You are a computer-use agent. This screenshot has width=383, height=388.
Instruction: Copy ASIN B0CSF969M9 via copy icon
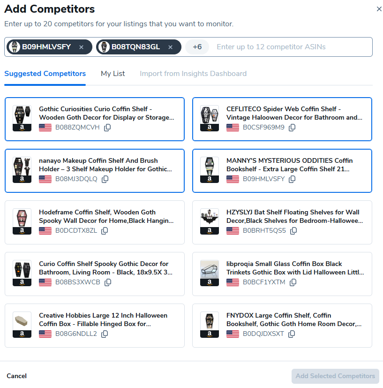point(292,128)
